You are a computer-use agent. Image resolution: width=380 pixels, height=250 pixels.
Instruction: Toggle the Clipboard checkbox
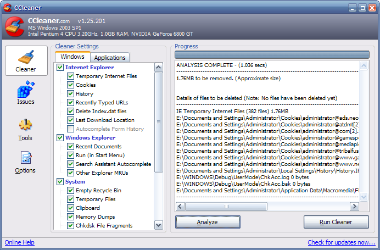point(70,208)
